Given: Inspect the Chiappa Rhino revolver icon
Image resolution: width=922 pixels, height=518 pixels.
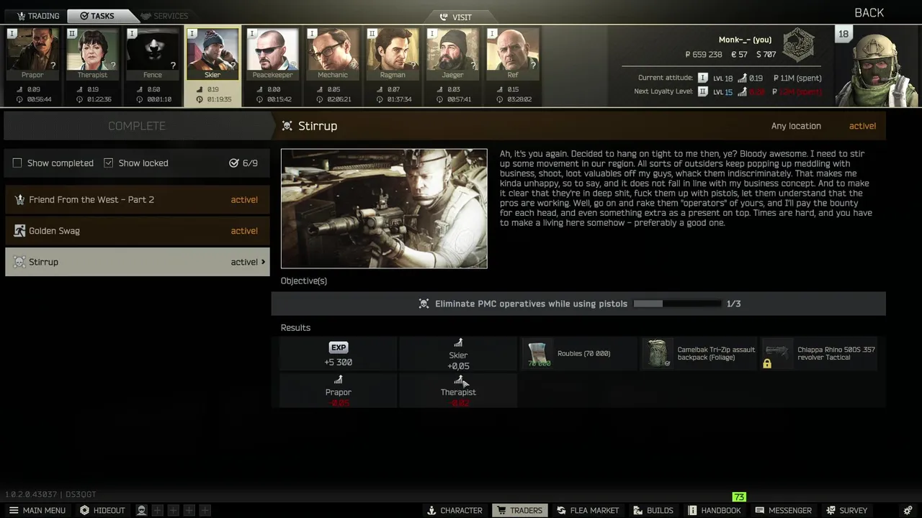Looking at the screenshot, I should tap(777, 353).
